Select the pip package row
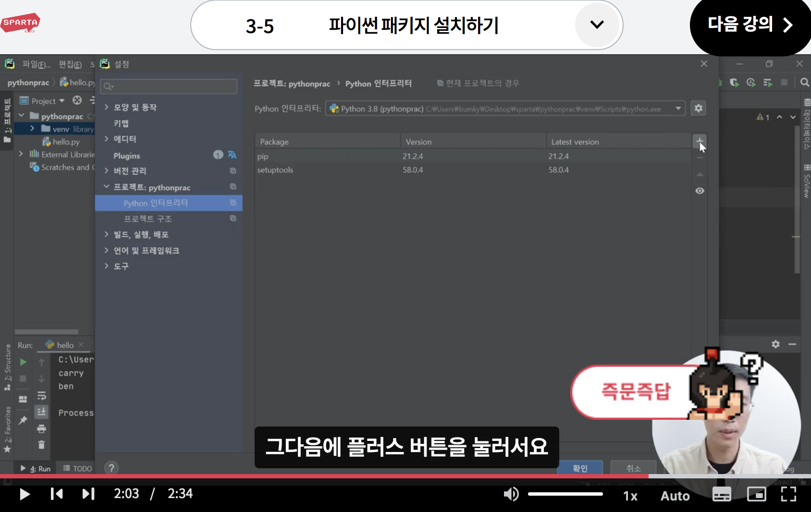 473,156
